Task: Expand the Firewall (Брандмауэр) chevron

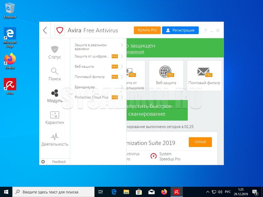Action: pyautogui.click(x=122, y=87)
